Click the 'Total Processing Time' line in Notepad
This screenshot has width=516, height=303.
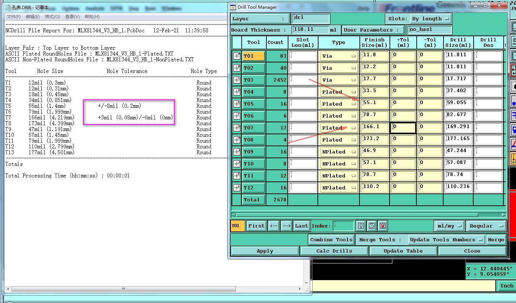[x=67, y=176]
